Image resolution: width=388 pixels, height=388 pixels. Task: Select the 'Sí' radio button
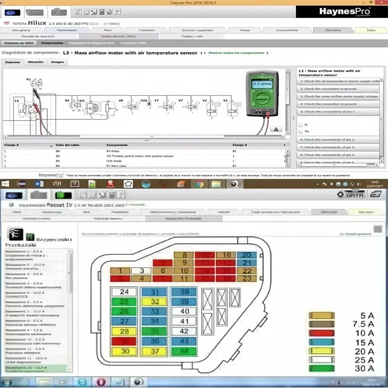(x=300, y=125)
